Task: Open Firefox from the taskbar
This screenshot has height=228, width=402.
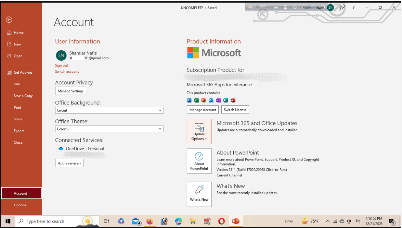Action: click(x=149, y=221)
